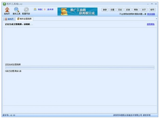Open the 查找工具 magnifier icon
Image resolution: width=159 pixels, height=120 pixels.
click(16, 11)
